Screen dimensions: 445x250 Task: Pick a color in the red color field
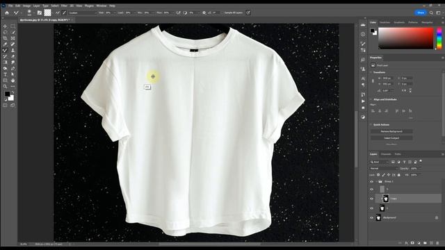point(406,38)
